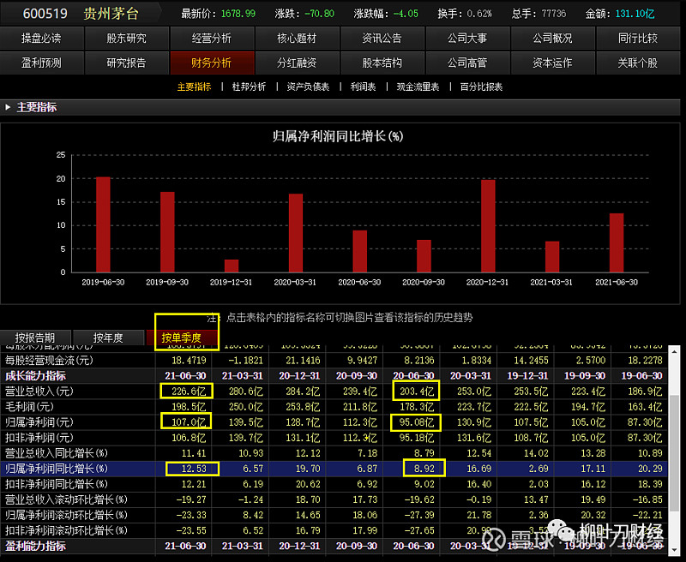Open 杜邦分析 sub-navigation link
Image resolution: width=686 pixels, height=562 pixels.
pos(249,87)
